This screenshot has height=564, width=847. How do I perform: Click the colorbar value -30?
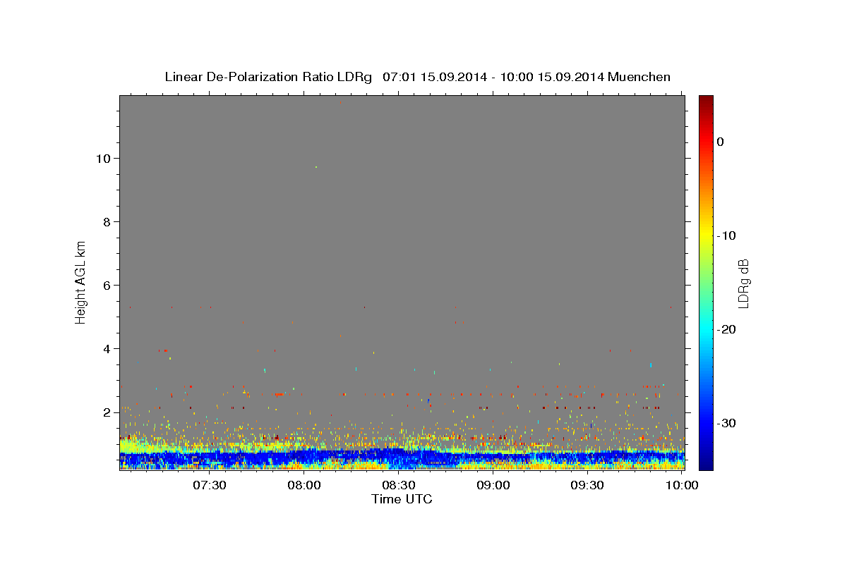click(726, 423)
